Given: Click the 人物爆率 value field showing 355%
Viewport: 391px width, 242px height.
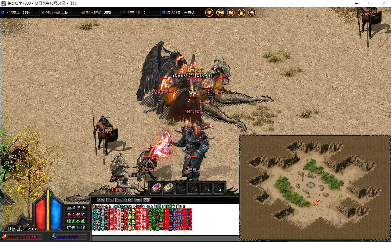Looking at the screenshot, I should 31,13.
